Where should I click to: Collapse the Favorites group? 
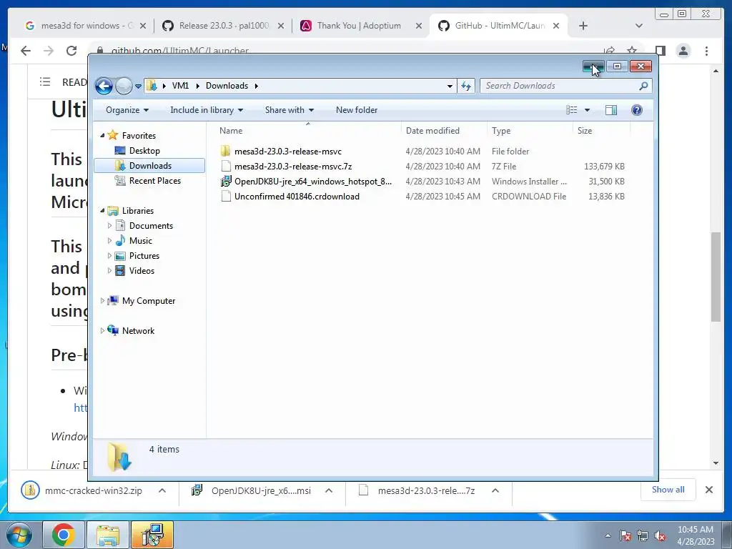tap(102, 136)
